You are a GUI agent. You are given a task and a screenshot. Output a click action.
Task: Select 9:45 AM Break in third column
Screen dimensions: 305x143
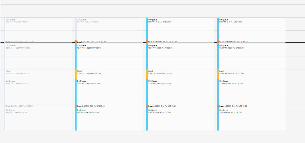pyautogui.click(x=180, y=42)
